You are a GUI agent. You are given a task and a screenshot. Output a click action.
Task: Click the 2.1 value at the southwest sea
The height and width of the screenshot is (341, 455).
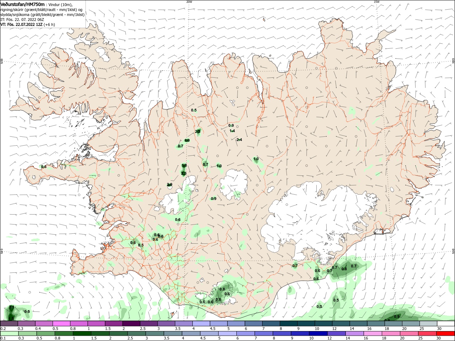[12, 307]
